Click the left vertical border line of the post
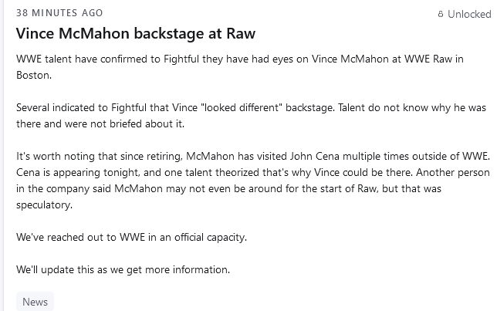This screenshot has width=497, height=311. (4, 155)
